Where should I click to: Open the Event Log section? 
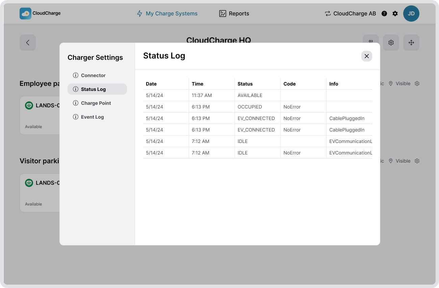(x=92, y=117)
